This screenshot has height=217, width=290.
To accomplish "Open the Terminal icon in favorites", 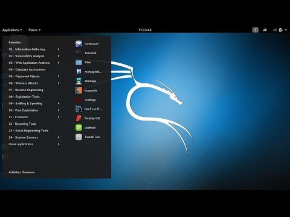I will [79, 53].
